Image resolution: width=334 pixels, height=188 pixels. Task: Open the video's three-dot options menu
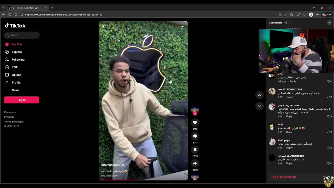pos(182,26)
